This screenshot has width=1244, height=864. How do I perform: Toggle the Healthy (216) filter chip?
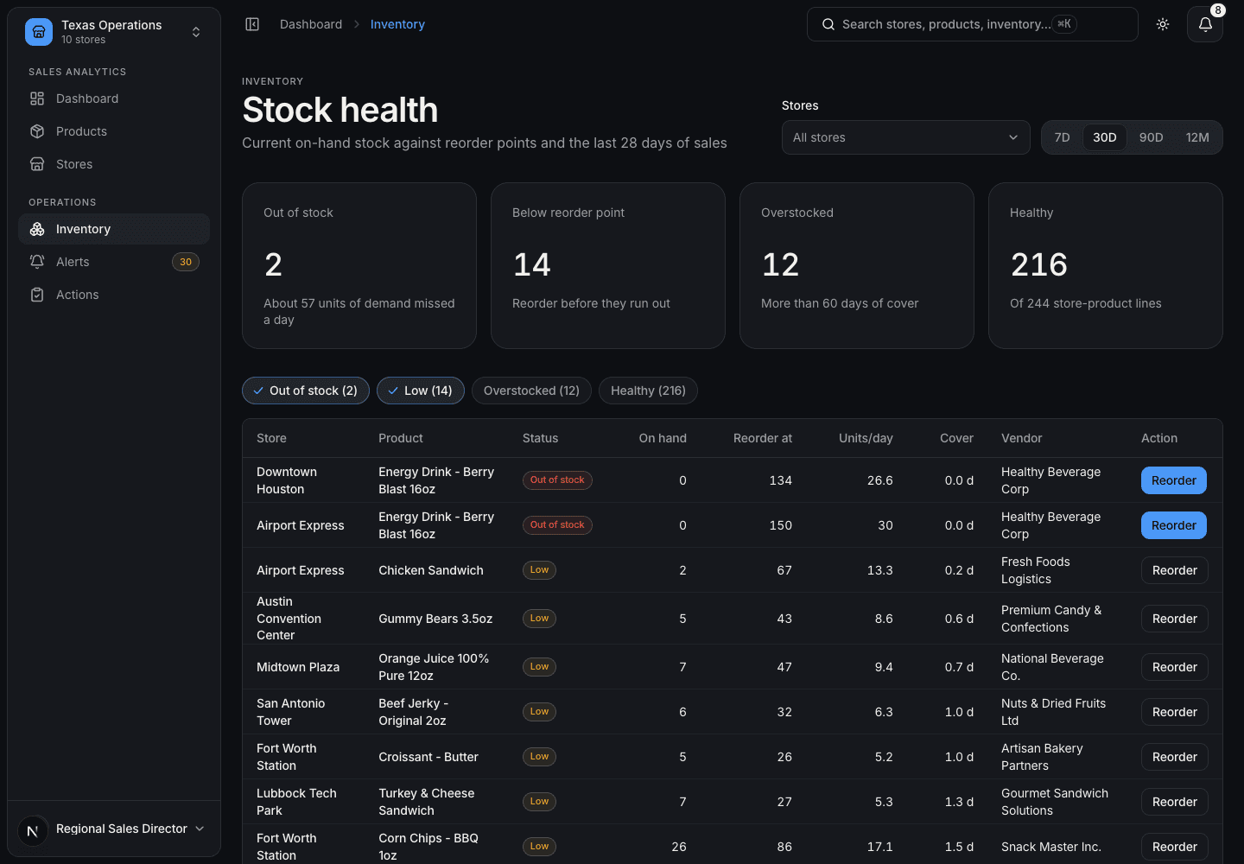pyautogui.click(x=648, y=391)
